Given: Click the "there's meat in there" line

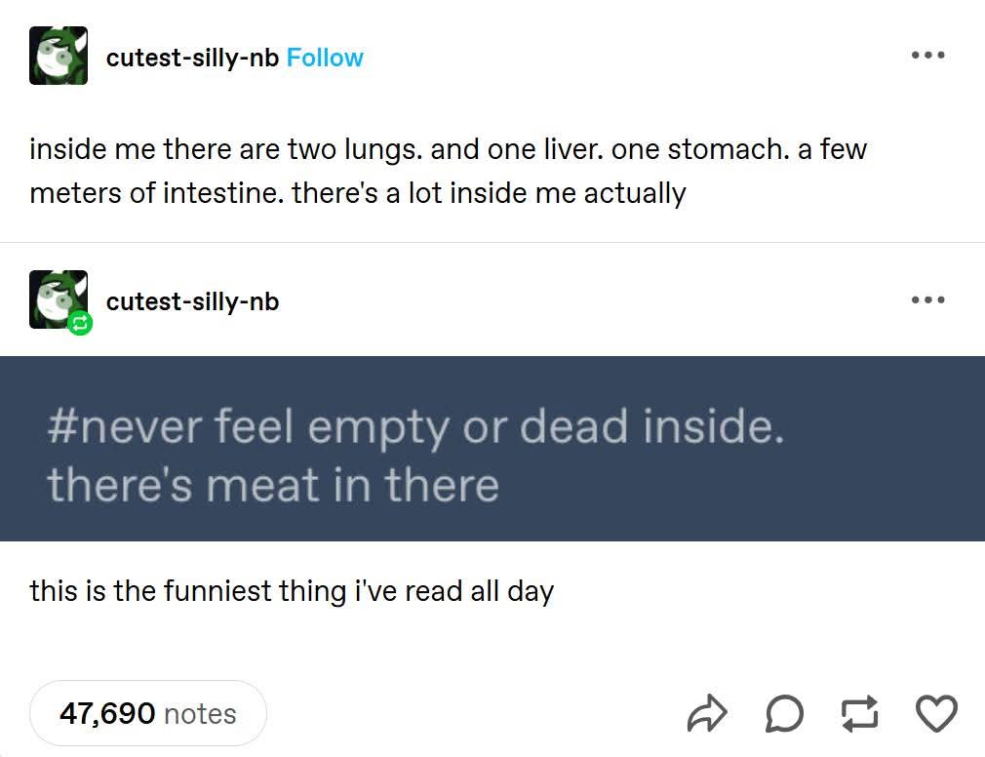Looking at the screenshot, I should click(x=273, y=485).
